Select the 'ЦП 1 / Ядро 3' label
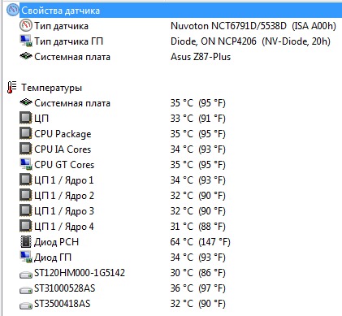The height and width of the screenshot is (316, 342). pyautogui.click(x=64, y=211)
